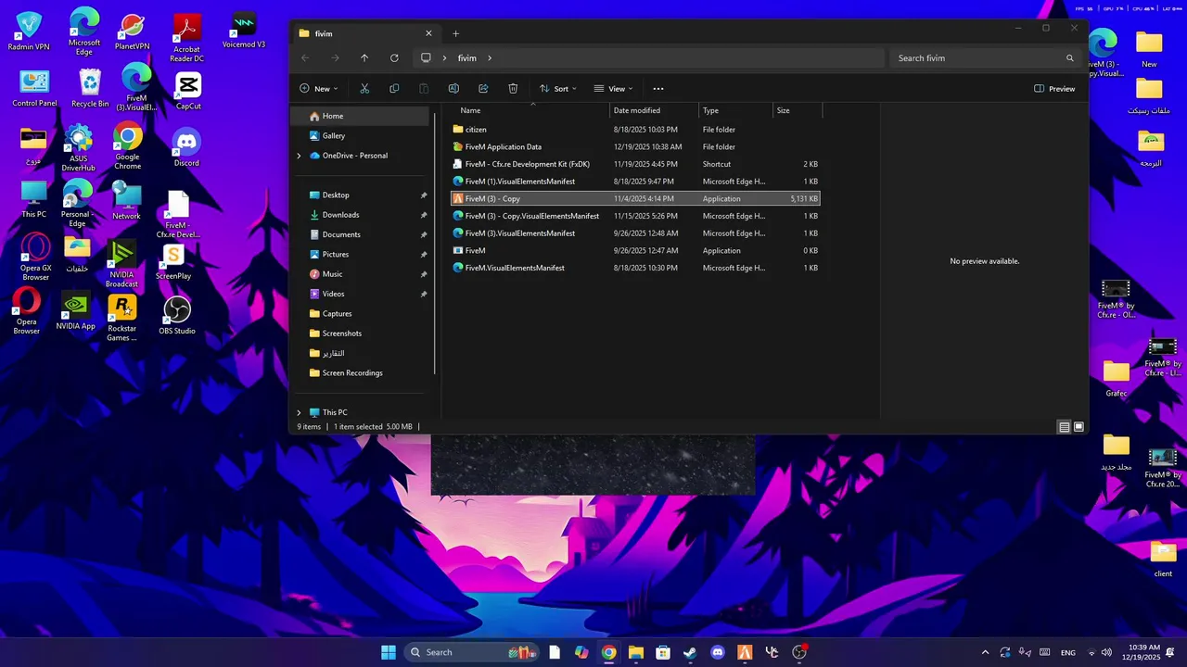Toggle the Preview pane
This screenshot has height=667, width=1187.
point(1055,89)
